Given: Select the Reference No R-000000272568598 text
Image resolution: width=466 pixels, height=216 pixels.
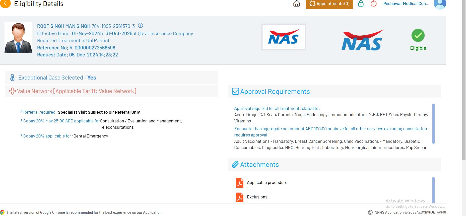Looking at the screenshot, I should 76,48.
